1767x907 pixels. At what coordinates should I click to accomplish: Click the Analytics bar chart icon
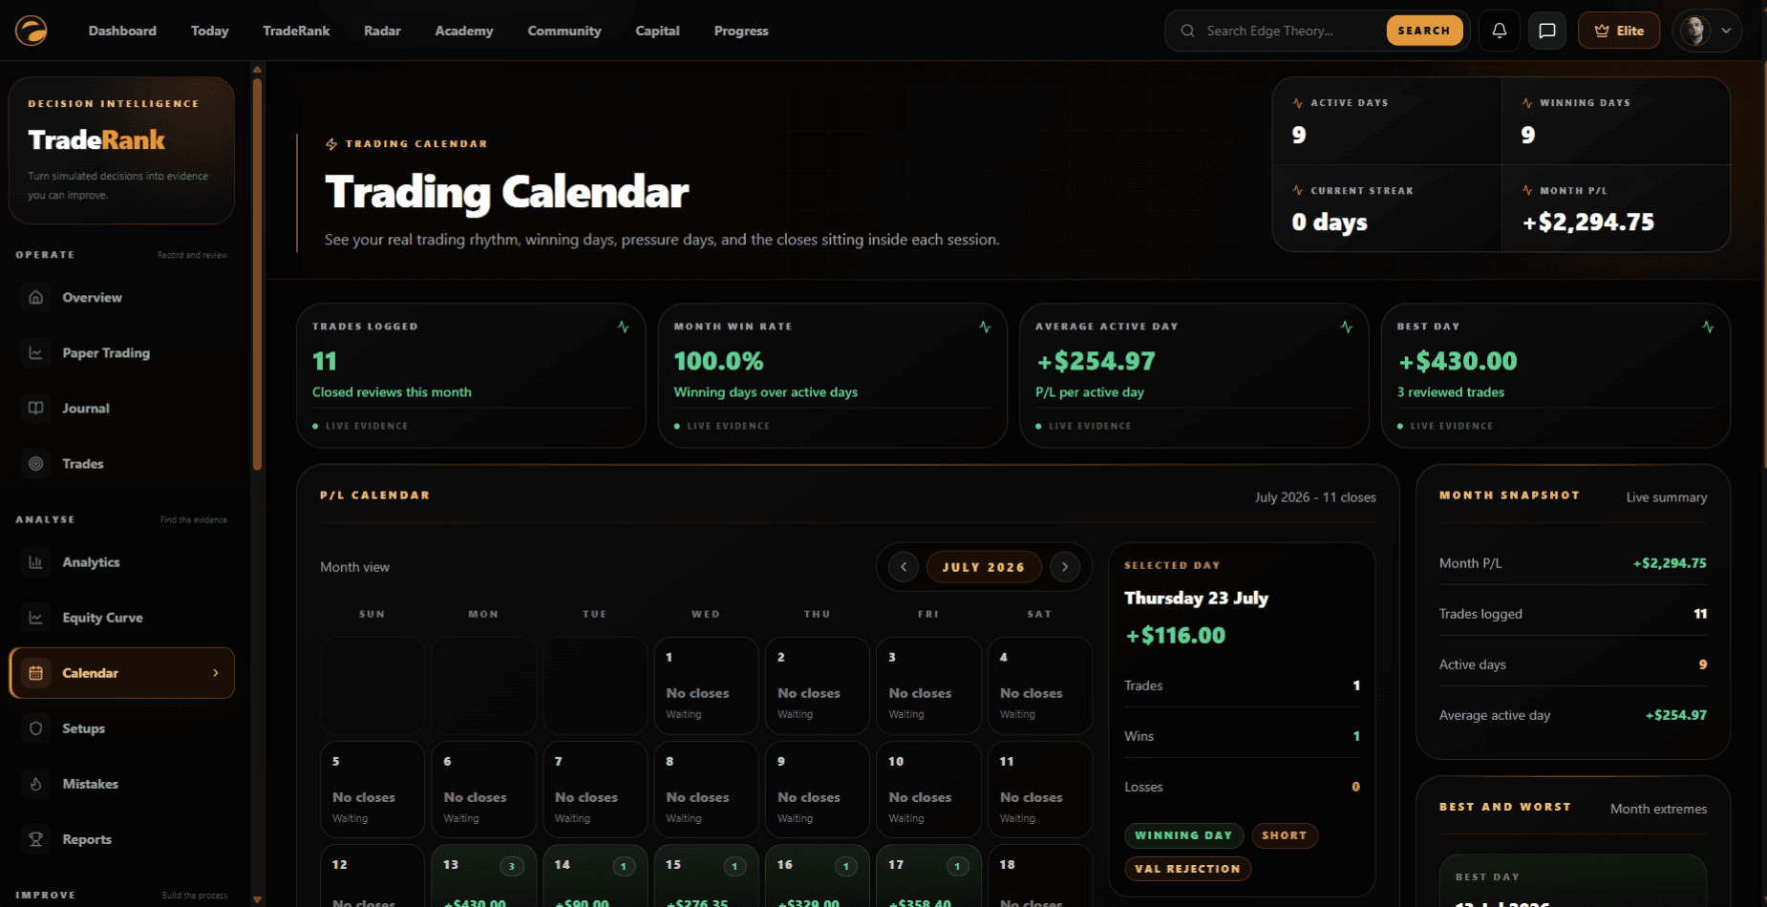(x=35, y=562)
